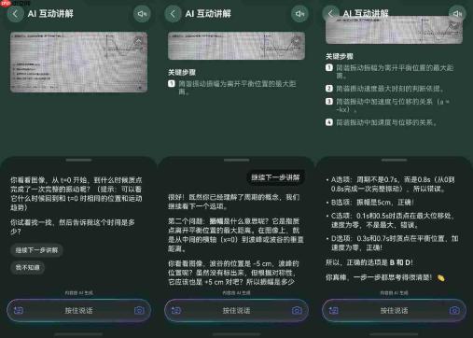
Task: Tap the 正确的选项是 B 和 D conclusion
Action: [x=369, y=262]
